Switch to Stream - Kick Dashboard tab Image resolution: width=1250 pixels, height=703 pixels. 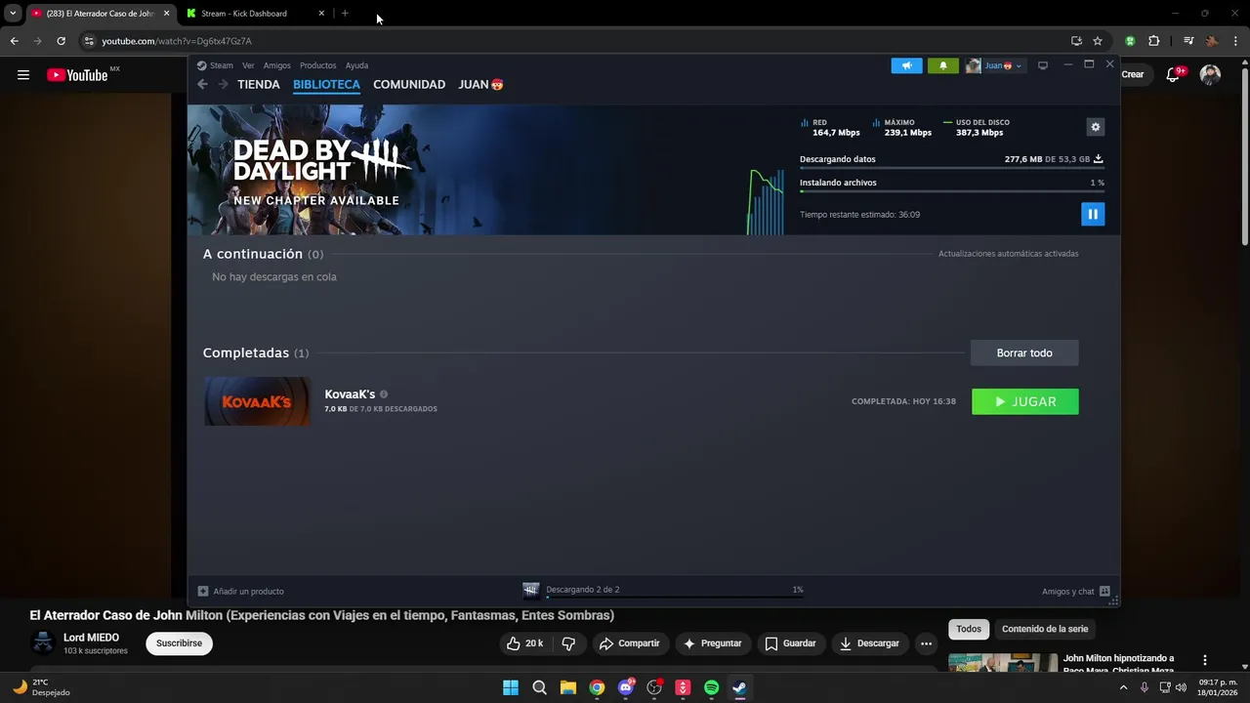click(x=254, y=14)
